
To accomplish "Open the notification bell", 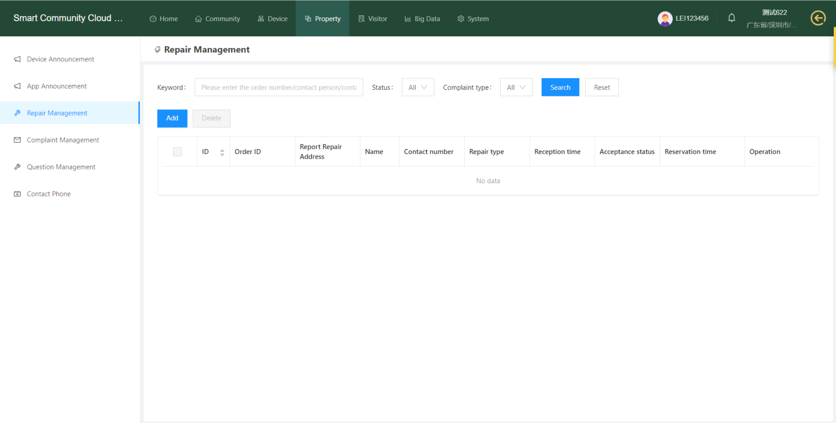I will click(731, 18).
